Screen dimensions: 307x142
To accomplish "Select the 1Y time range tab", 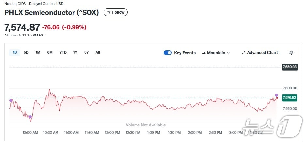I will [75, 52].
